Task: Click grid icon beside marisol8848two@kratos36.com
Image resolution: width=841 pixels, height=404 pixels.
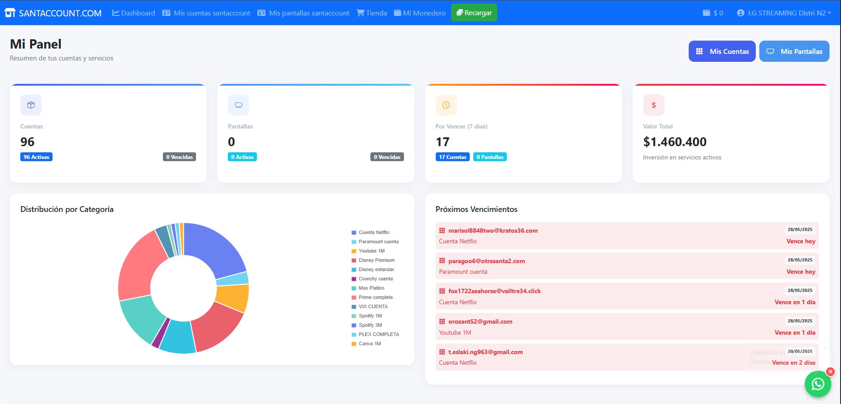Action: coord(442,230)
